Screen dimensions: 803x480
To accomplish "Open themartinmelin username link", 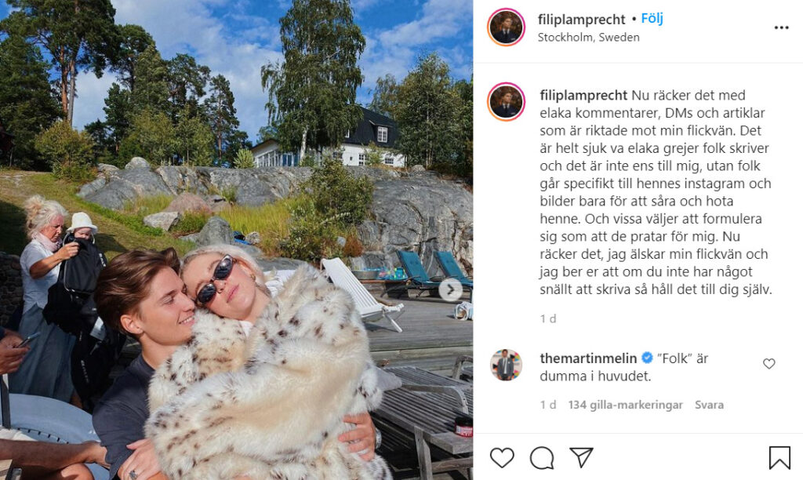I will [x=588, y=358].
